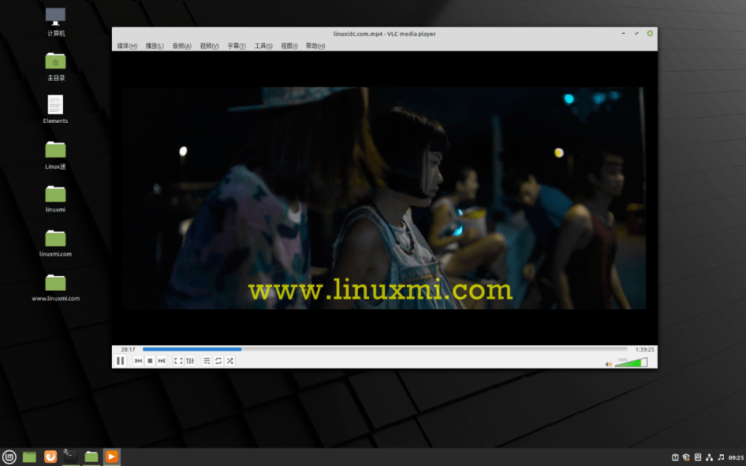Jump to the previous media item

click(138, 360)
